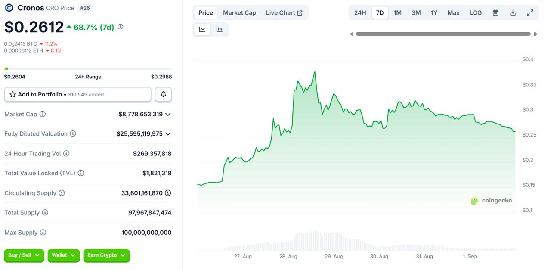Expand the Market Cap value chevron

pos(168,114)
